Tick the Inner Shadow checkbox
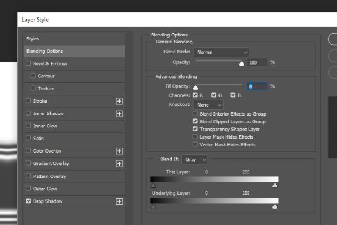 pos(29,113)
